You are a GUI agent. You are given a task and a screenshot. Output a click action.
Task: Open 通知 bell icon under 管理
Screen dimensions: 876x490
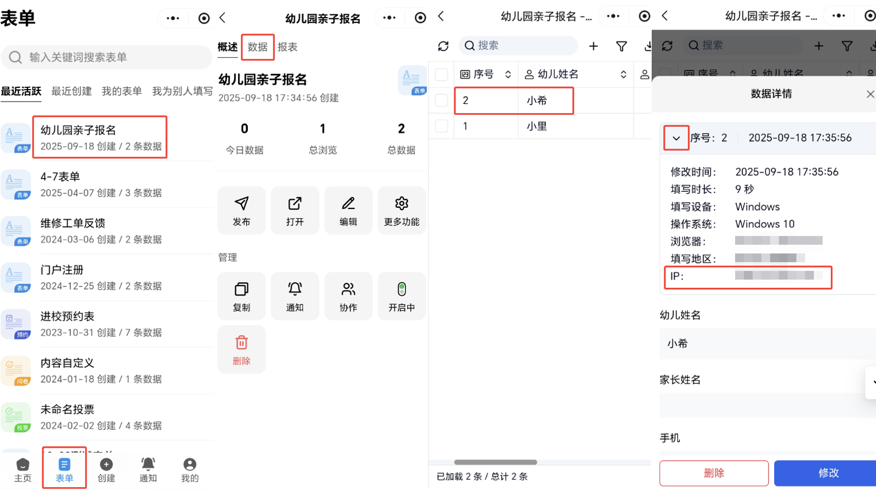pos(295,290)
